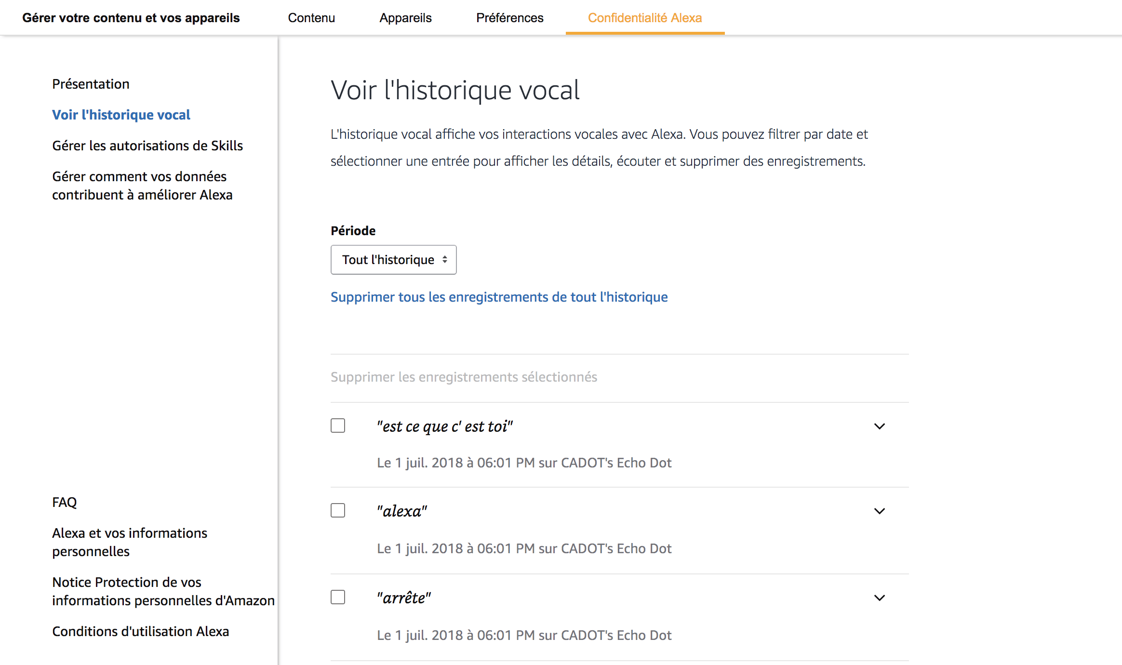
Task: Open Gérer les autorisations de Skills
Action: point(147,146)
